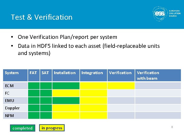184x138 pixels.
Task: Select the 'BCM' row label
Action: (x=15, y=86)
